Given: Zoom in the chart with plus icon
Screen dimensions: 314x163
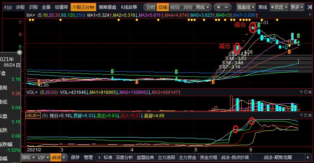Looking at the screenshot, I should [x=218, y=7].
